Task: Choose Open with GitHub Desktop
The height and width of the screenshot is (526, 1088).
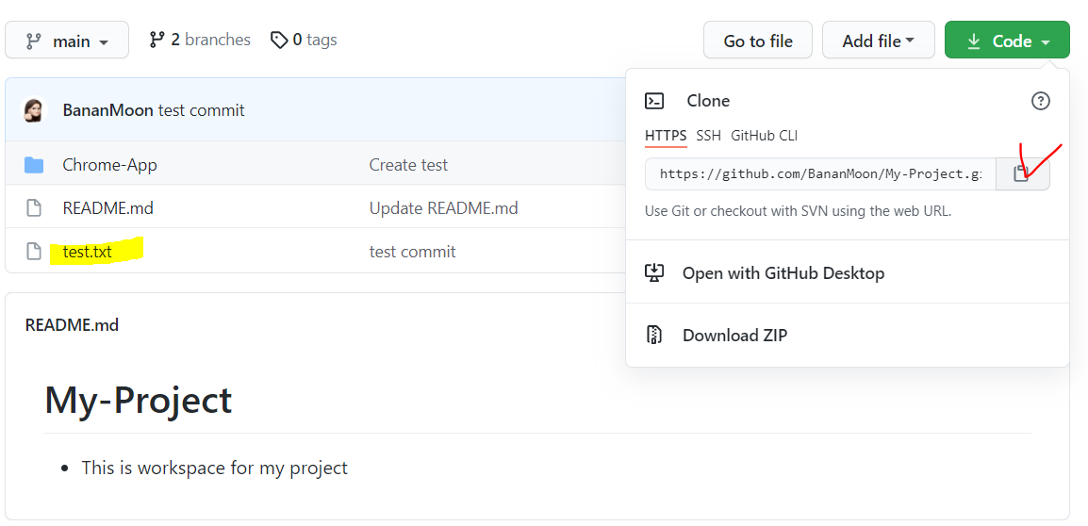Action: coord(783,272)
